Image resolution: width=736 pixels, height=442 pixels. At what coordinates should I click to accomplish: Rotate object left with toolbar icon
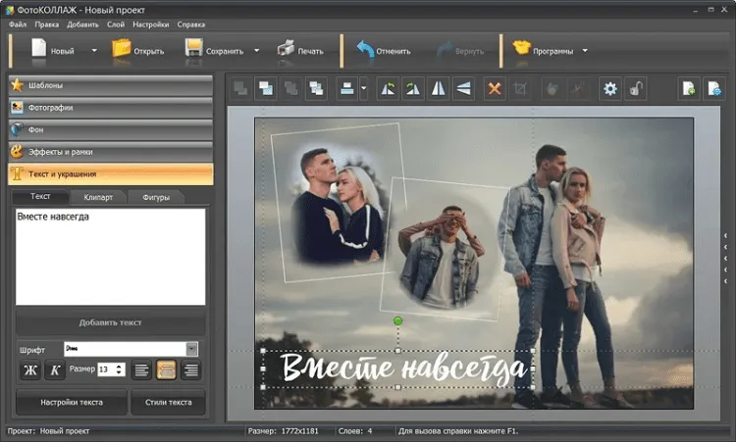[388, 89]
